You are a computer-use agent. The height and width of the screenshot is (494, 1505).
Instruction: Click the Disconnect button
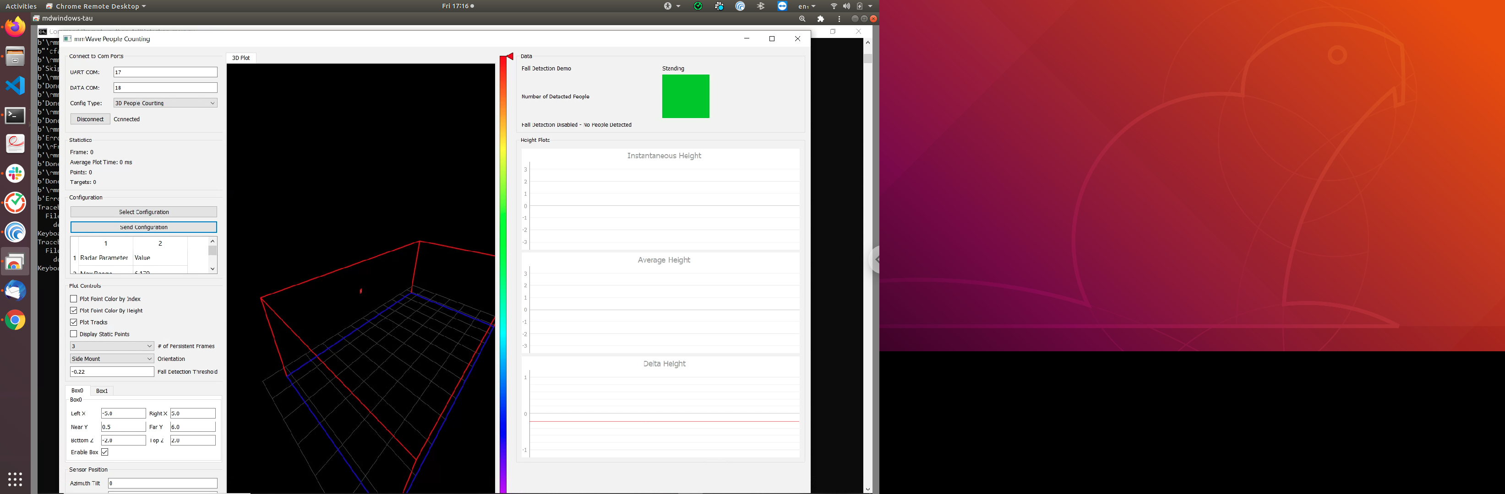tap(90, 119)
